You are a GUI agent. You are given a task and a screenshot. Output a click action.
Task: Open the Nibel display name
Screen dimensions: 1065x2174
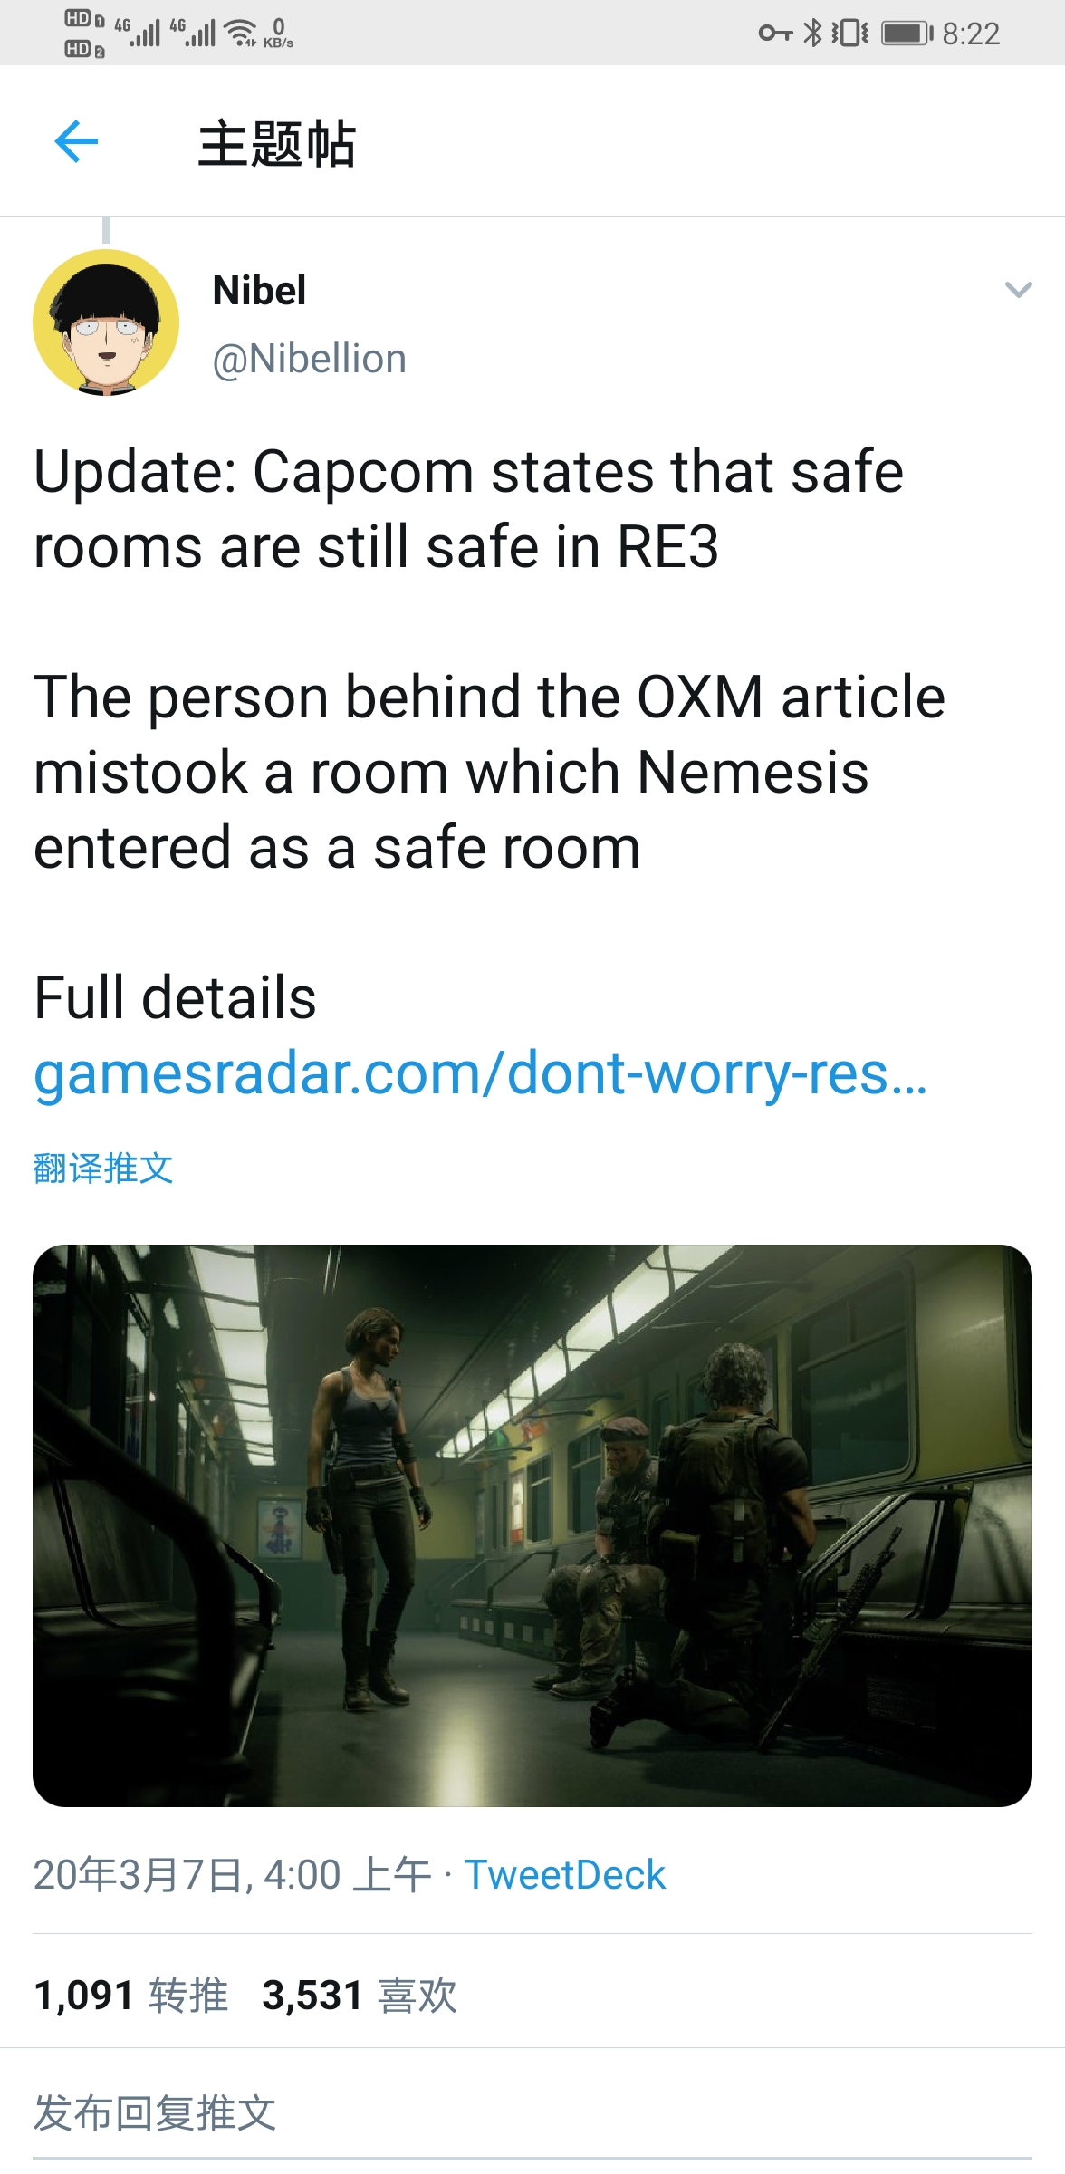259,291
